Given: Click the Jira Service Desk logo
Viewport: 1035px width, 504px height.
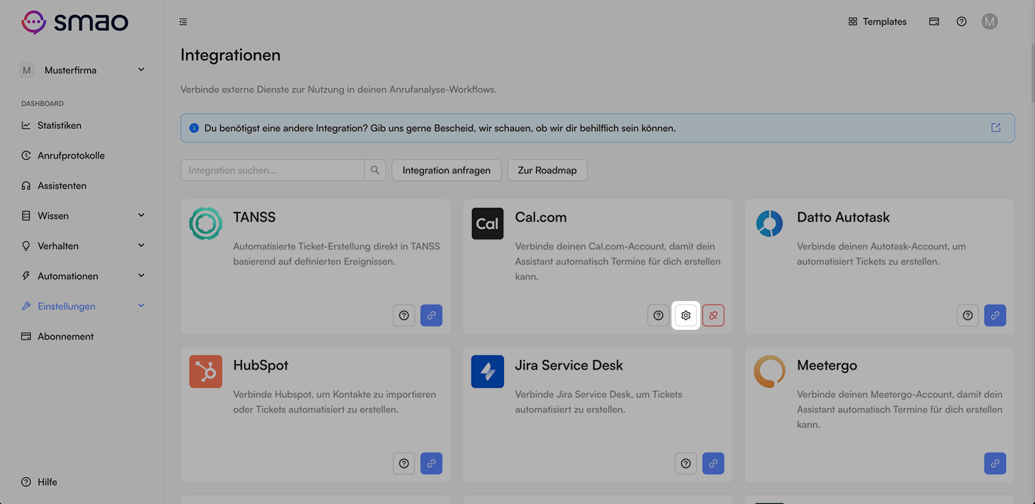Looking at the screenshot, I should pos(488,372).
